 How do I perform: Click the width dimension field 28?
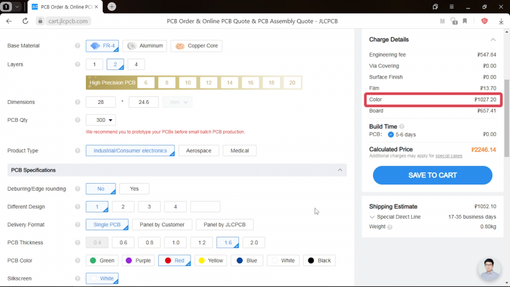(101, 102)
